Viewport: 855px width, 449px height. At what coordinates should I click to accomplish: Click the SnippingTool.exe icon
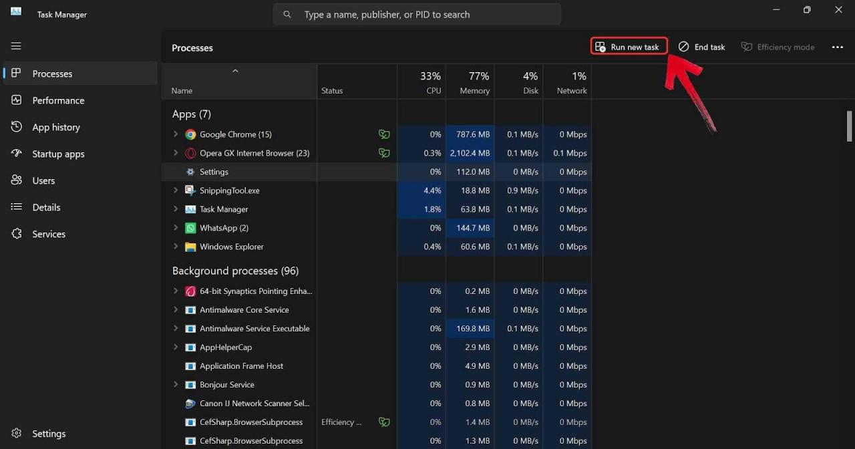point(190,190)
